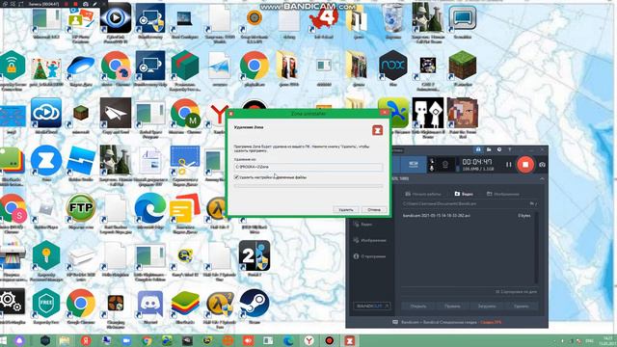Click Загрузить button in Bandicam
Image resolution: width=617 pixels, height=347 pixels.
[x=487, y=306]
